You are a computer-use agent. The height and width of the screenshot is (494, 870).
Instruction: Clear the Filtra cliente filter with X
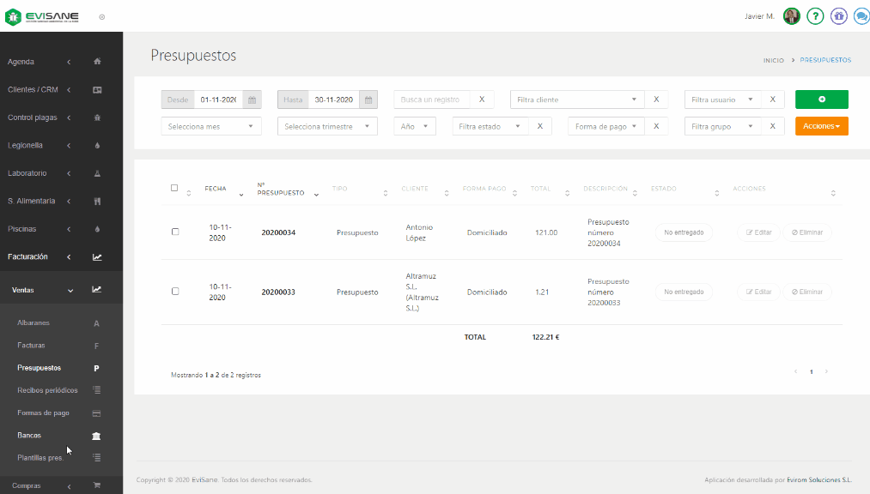pyautogui.click(x=655, y=99)
